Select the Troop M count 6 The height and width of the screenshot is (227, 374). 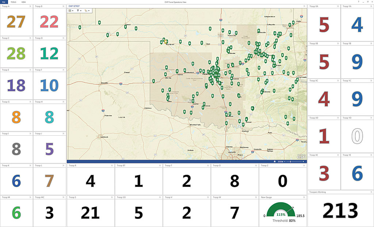click(x=16, y=213)
